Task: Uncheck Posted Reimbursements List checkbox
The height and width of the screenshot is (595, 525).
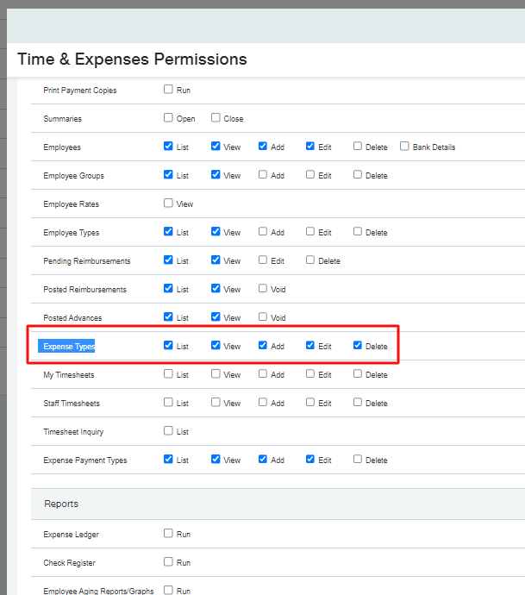Action: pos(168,288)
